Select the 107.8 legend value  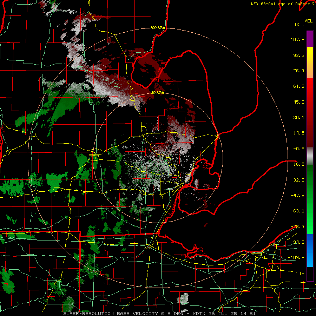pos(297,39)
